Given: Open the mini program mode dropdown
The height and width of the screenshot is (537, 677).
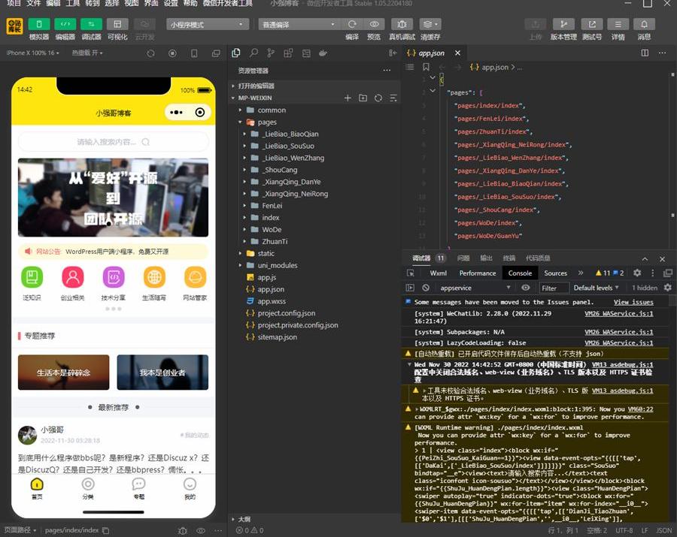Looking at the screenshot, I should coord(208,25).
